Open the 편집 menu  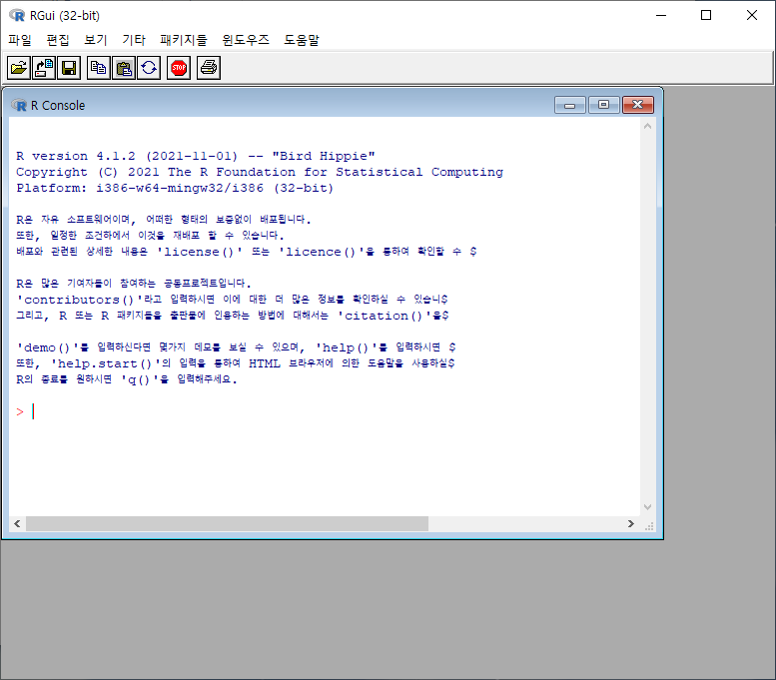(57, 40)
